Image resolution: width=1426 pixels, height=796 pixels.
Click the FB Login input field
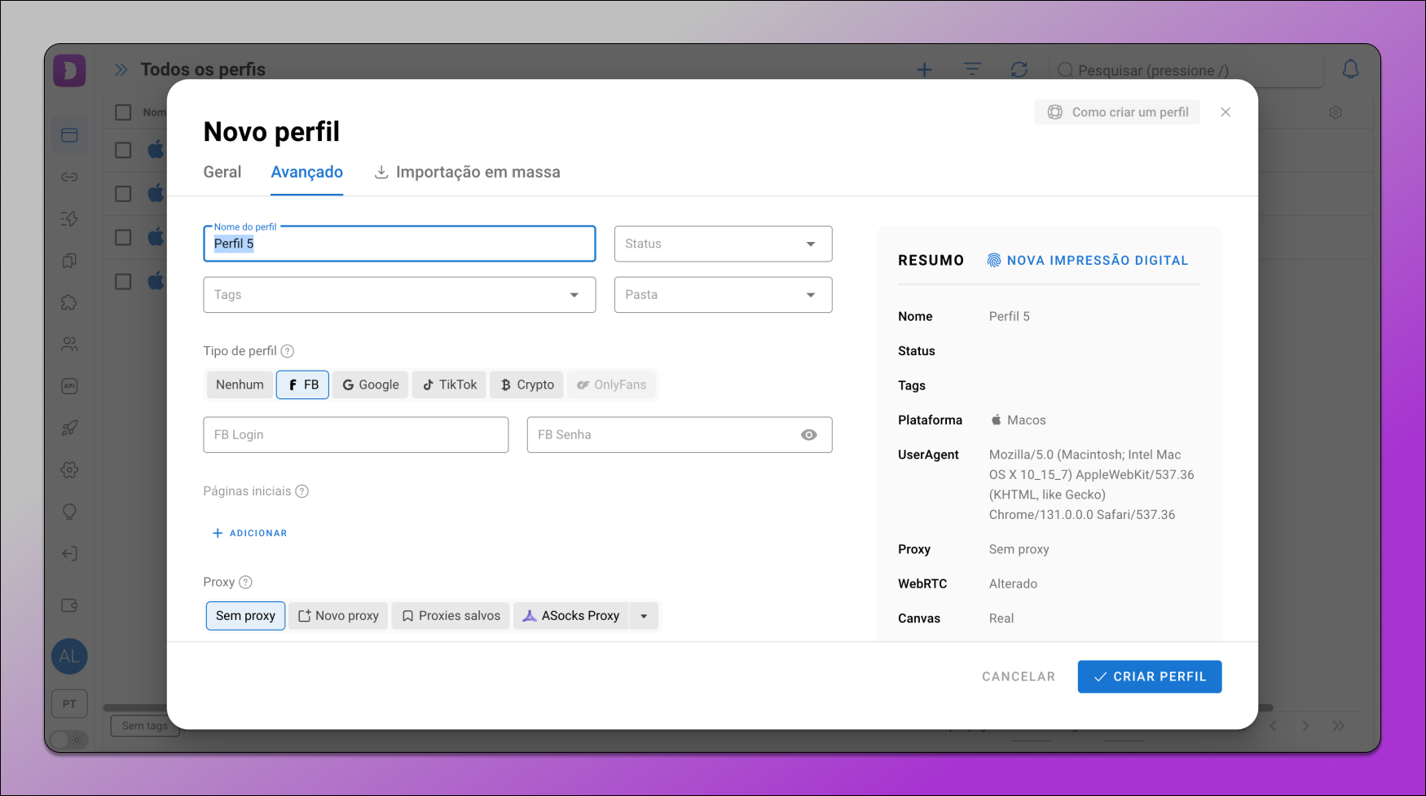[355, 435]
